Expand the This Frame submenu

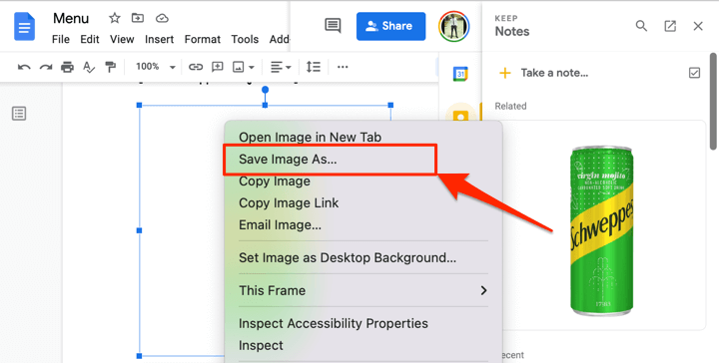click(362, 290)
